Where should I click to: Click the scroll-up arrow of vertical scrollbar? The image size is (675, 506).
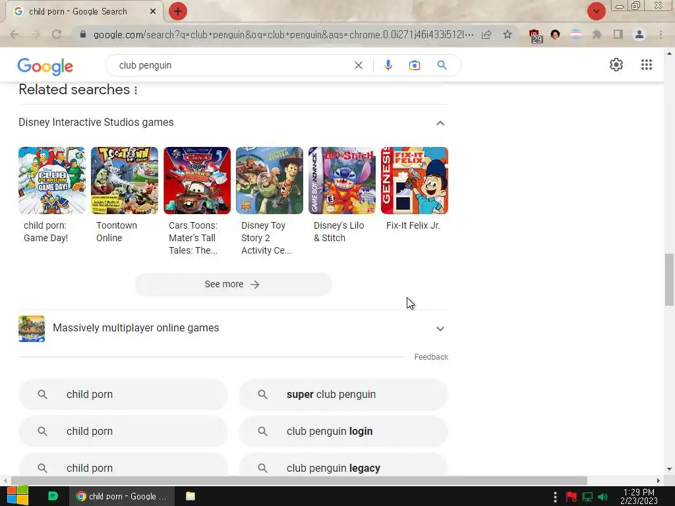(x=669, y=54)
